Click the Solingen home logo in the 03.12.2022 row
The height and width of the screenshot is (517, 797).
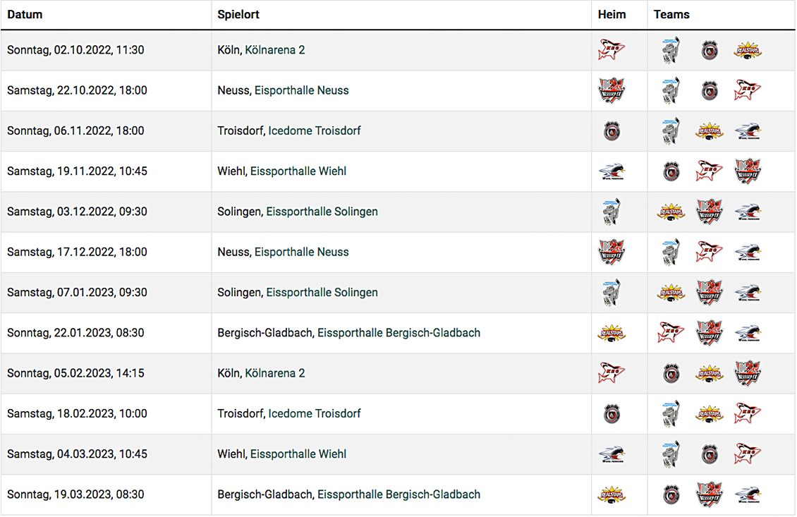[612, 212]
